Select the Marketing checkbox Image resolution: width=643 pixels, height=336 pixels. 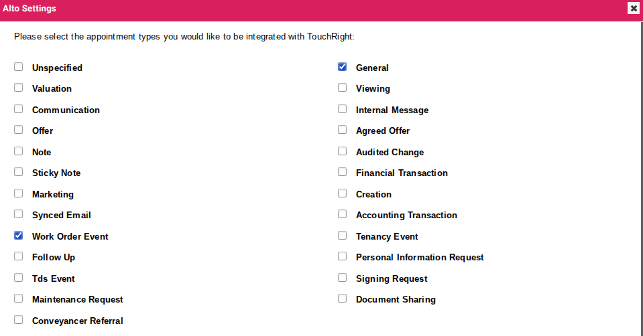pos(19,193)
